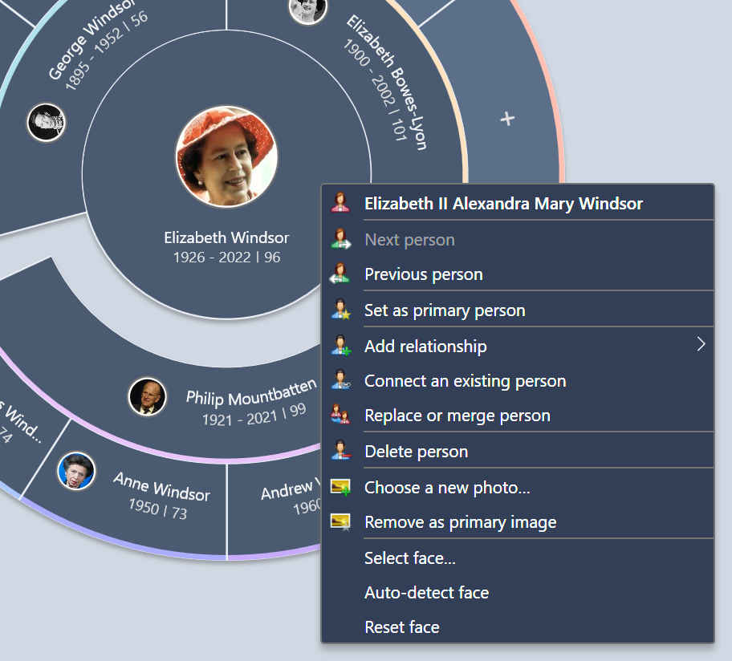Click the Connect an existing person icon

[340, 381]
